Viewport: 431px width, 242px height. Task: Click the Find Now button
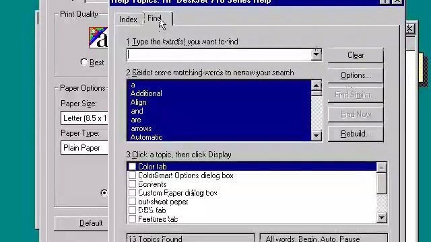pos(356,114)
